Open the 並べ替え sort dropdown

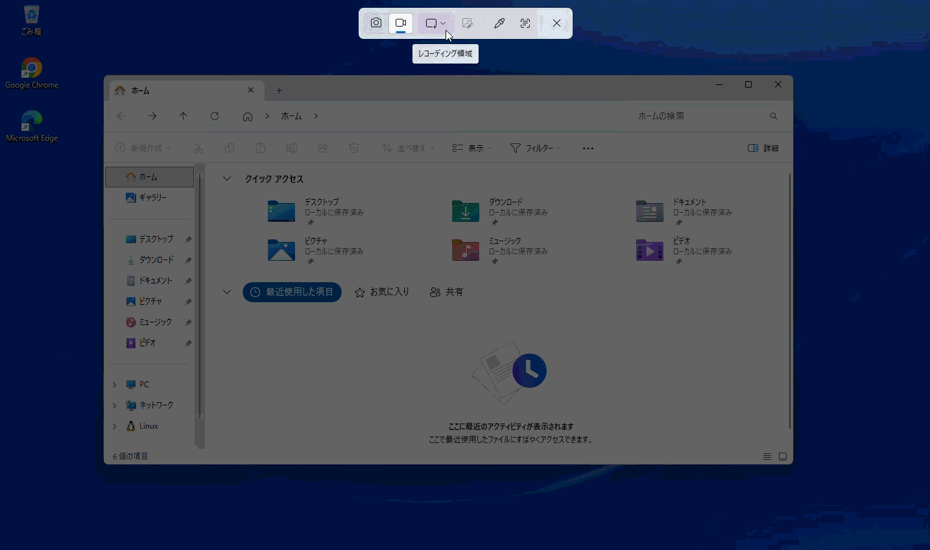pyautogui.click(x=408, y=149)
